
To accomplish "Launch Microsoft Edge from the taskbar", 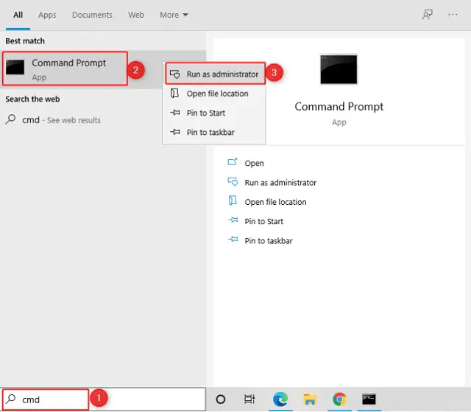I will click(280, 399).
